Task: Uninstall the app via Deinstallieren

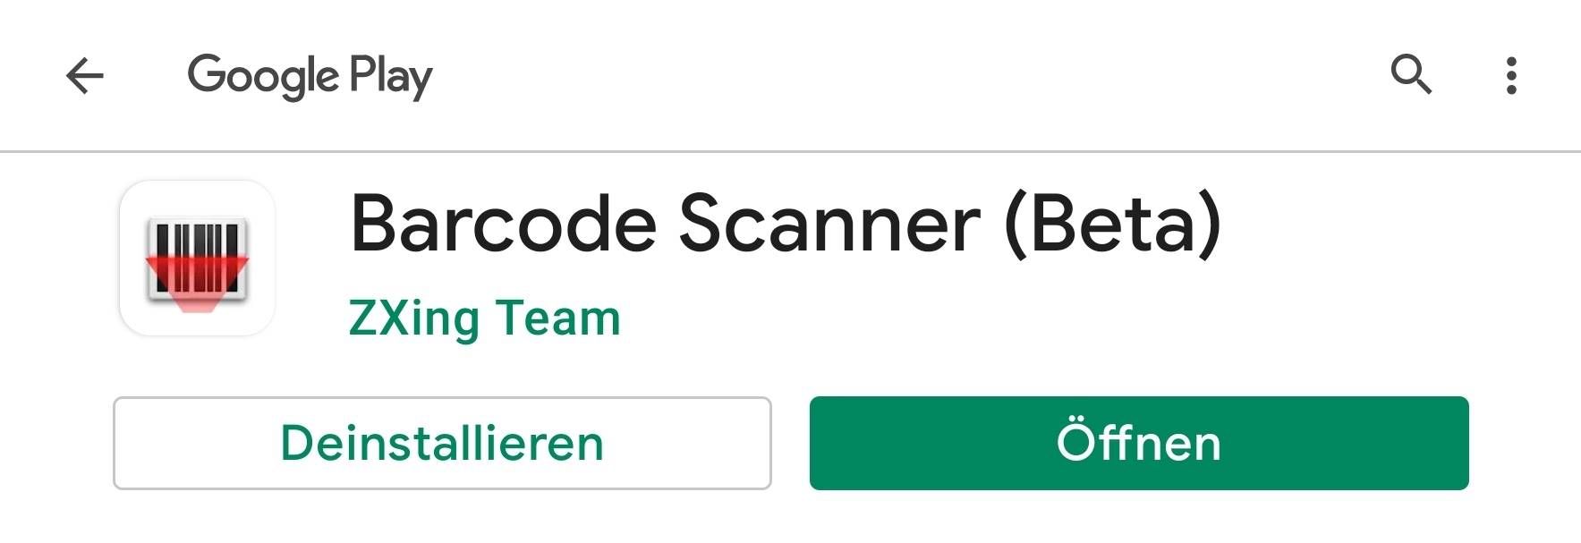Action: 442,443
